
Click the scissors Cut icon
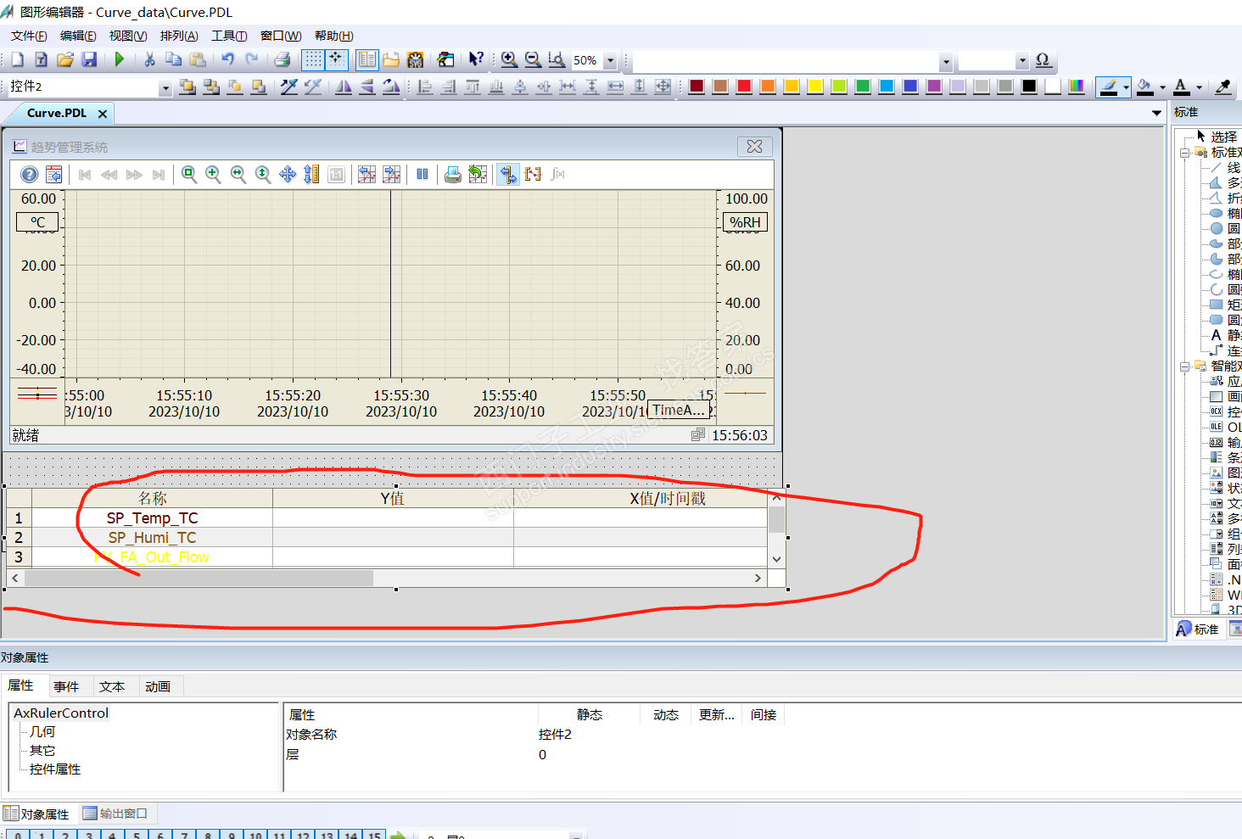149,59
